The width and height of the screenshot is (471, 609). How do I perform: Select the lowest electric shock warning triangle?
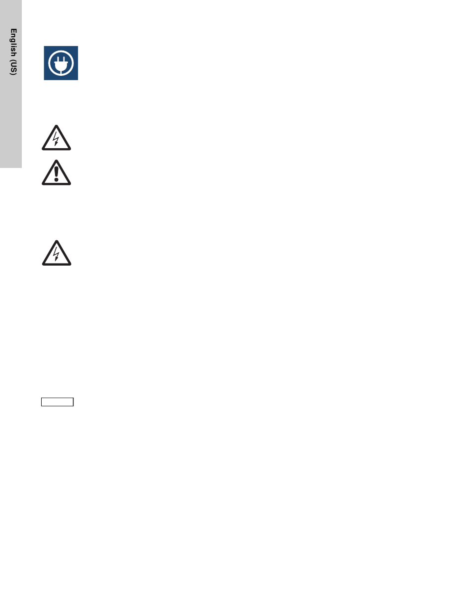[x=56, y=253]
